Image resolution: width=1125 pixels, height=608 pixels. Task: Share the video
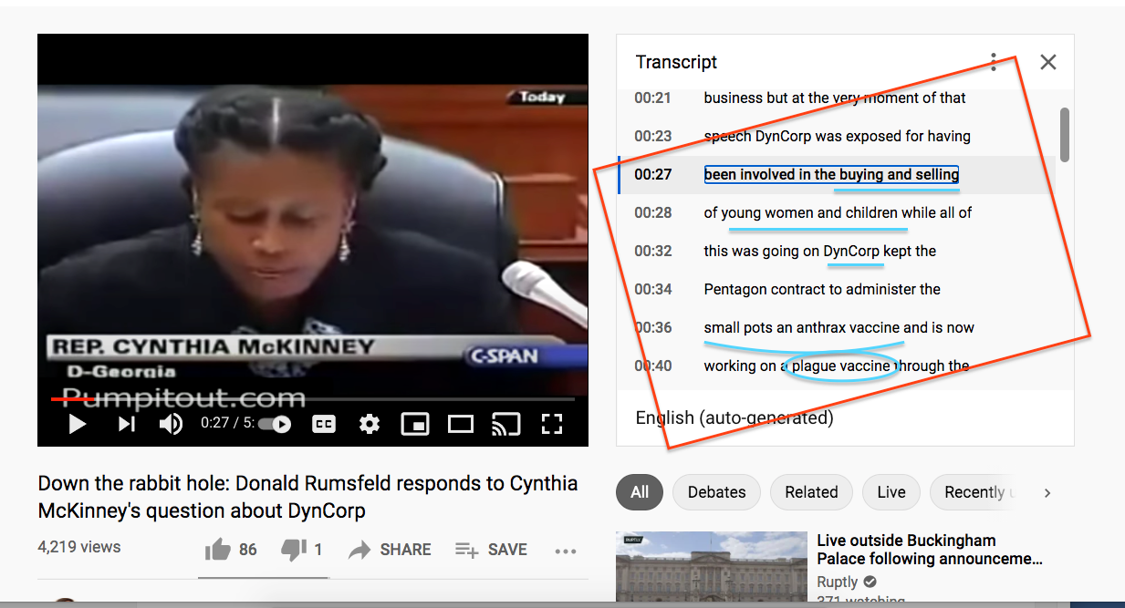tap(390, 550)
